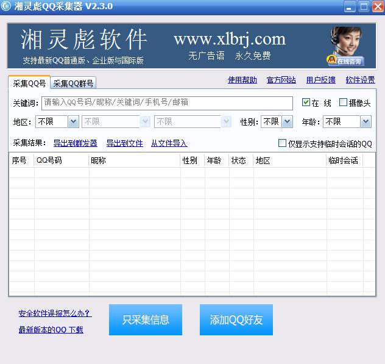The image size is (385, 364).
Task: Click the 只采集信息 button
Action: pos(146,319)
